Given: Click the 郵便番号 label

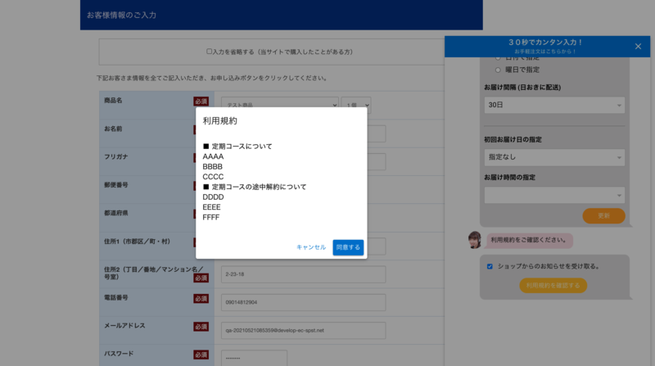Looking at the screenshot, I should (x=116, y=185).
